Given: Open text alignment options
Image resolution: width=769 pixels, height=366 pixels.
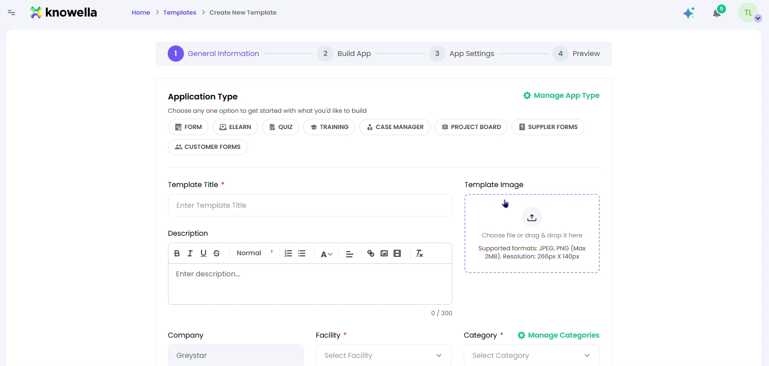Looking at the screenshot, I should [349, 254].
